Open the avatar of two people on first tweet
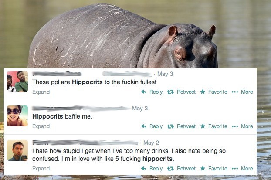This screenshot has width=271, height=180. pos(17,82)
